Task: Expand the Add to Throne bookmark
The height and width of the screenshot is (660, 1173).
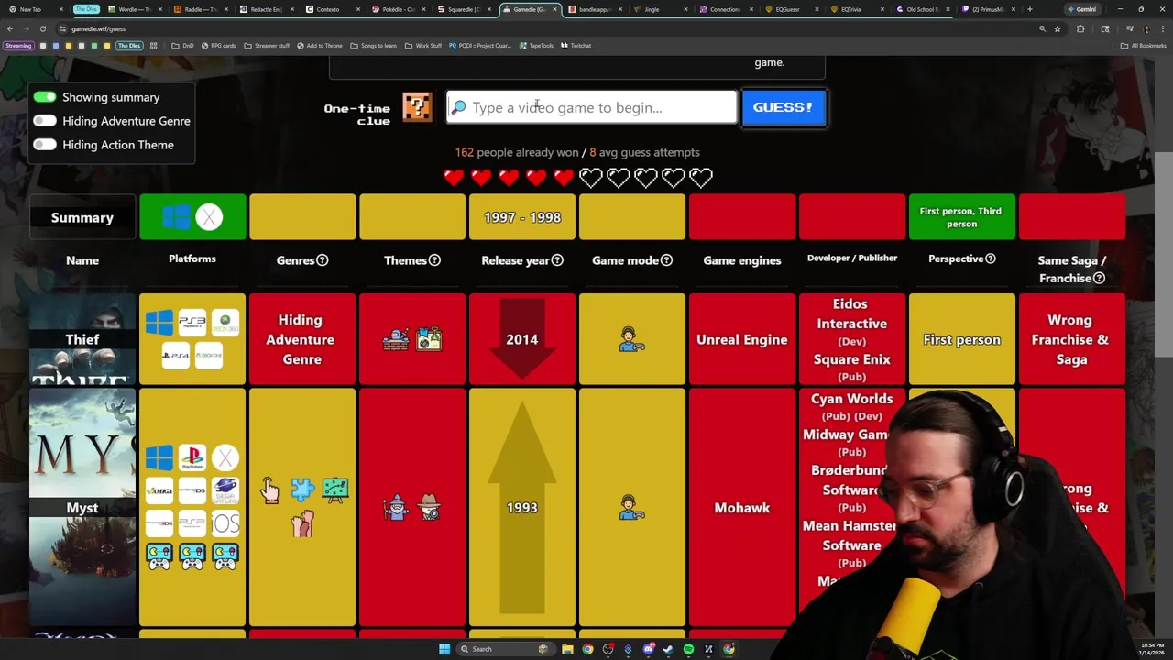Action: click(320, 45)
